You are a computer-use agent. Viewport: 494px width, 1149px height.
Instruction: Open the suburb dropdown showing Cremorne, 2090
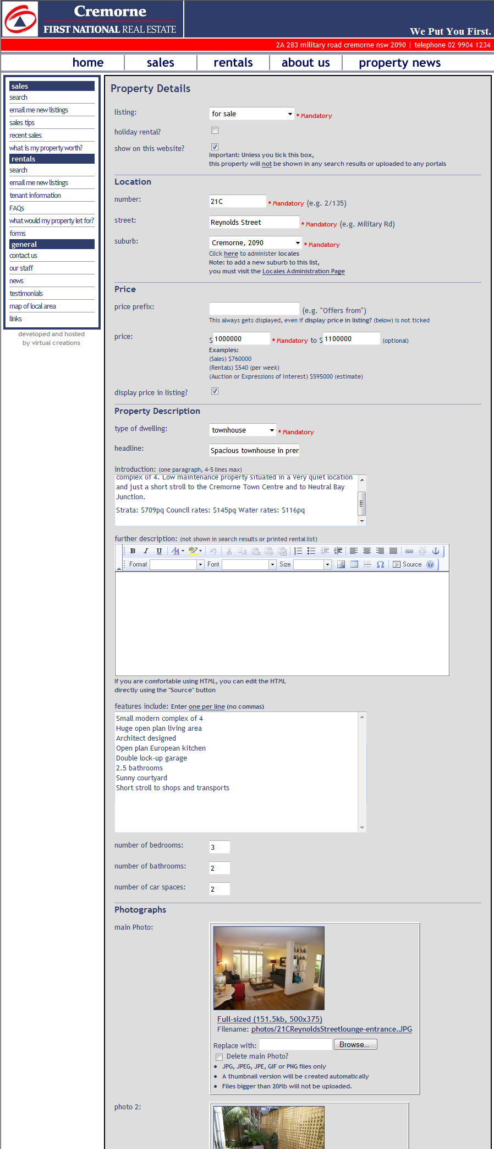256,242
